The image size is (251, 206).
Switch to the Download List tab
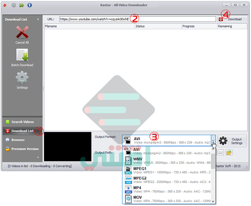(x=22, y=131)
